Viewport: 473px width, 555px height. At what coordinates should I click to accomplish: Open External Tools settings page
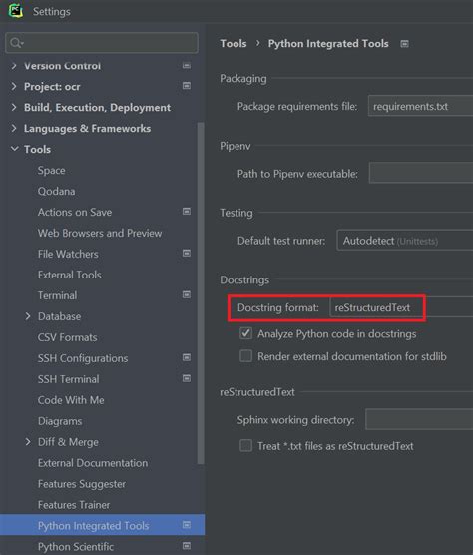coord(69,275)
